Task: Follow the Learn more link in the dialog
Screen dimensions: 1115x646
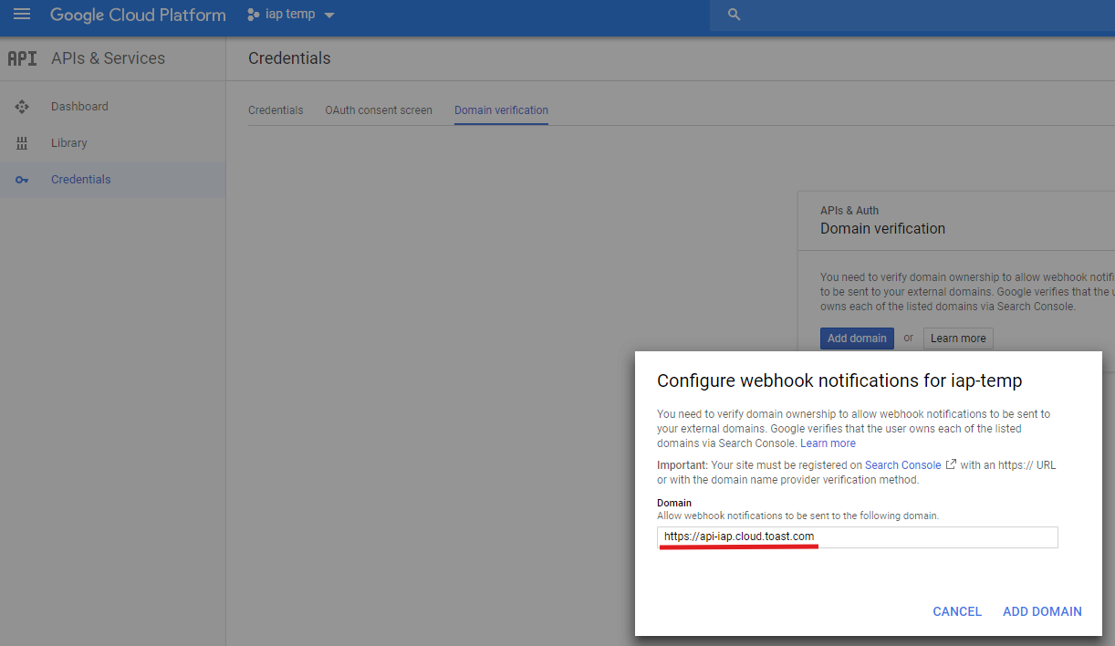Action: coord(828,443)
